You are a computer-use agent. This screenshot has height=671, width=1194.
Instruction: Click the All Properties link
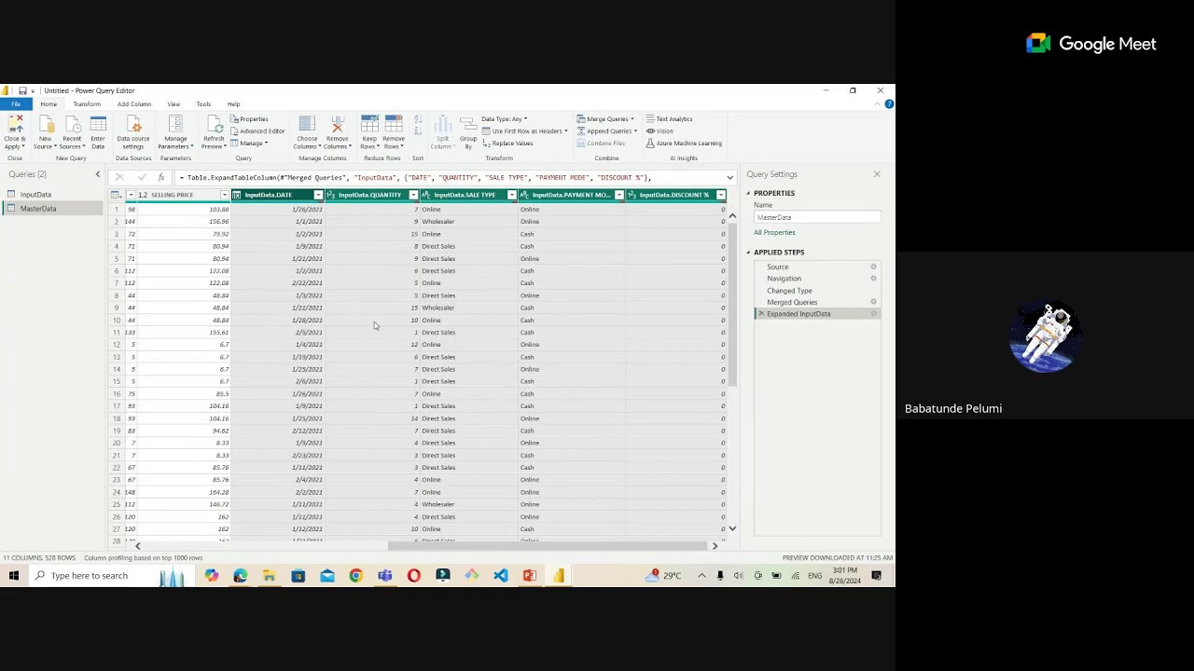pos(774,233)
